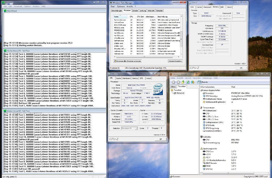Switch to Leistung tab in Task-Manager
272x178 pixels.
tap(143, 11)
